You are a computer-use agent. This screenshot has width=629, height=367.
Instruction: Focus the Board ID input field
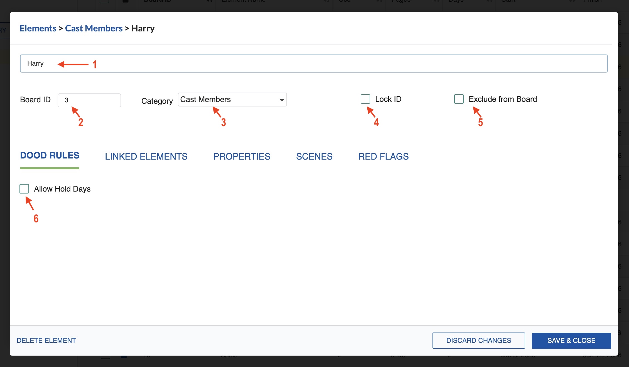[x=89, y=100]
